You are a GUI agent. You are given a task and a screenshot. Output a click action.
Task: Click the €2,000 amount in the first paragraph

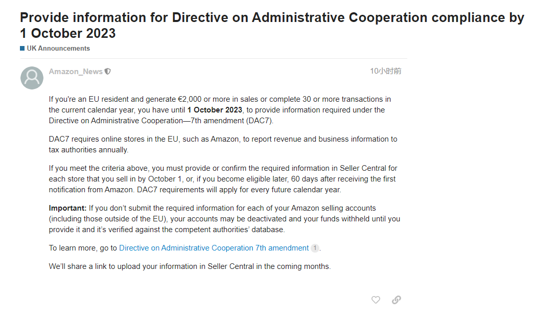coord(190,99)
